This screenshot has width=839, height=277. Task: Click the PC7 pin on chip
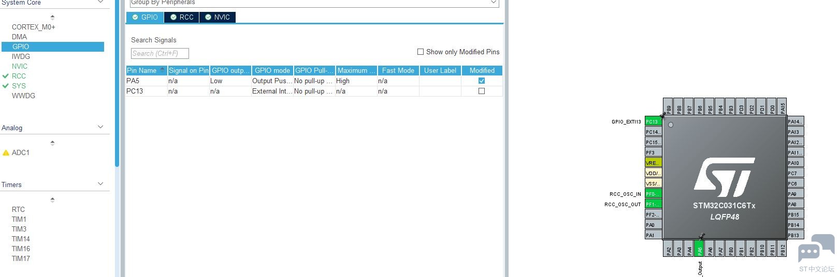point(795,173)
